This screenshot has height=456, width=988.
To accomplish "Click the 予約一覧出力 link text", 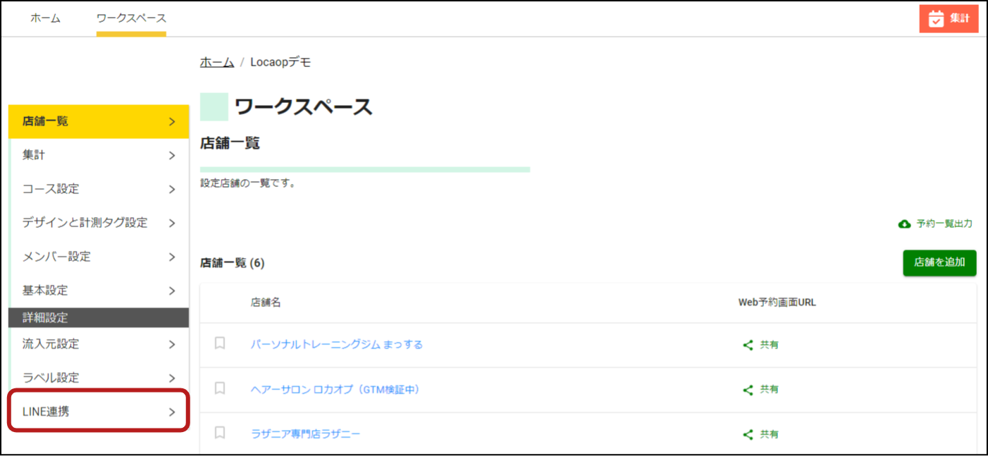I will pyautogui.click(x=944, y=224).
